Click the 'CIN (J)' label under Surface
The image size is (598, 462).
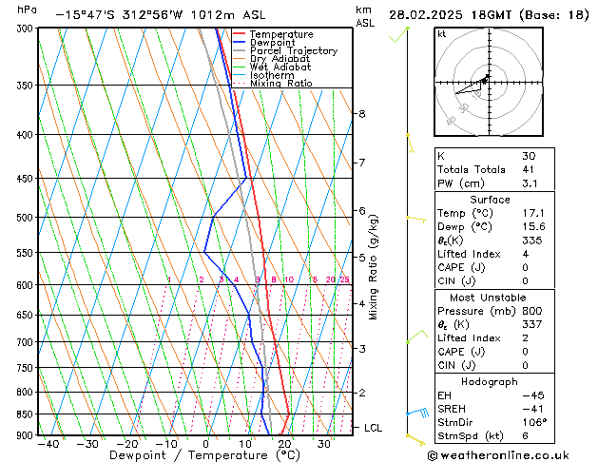(x=456, y=281)
